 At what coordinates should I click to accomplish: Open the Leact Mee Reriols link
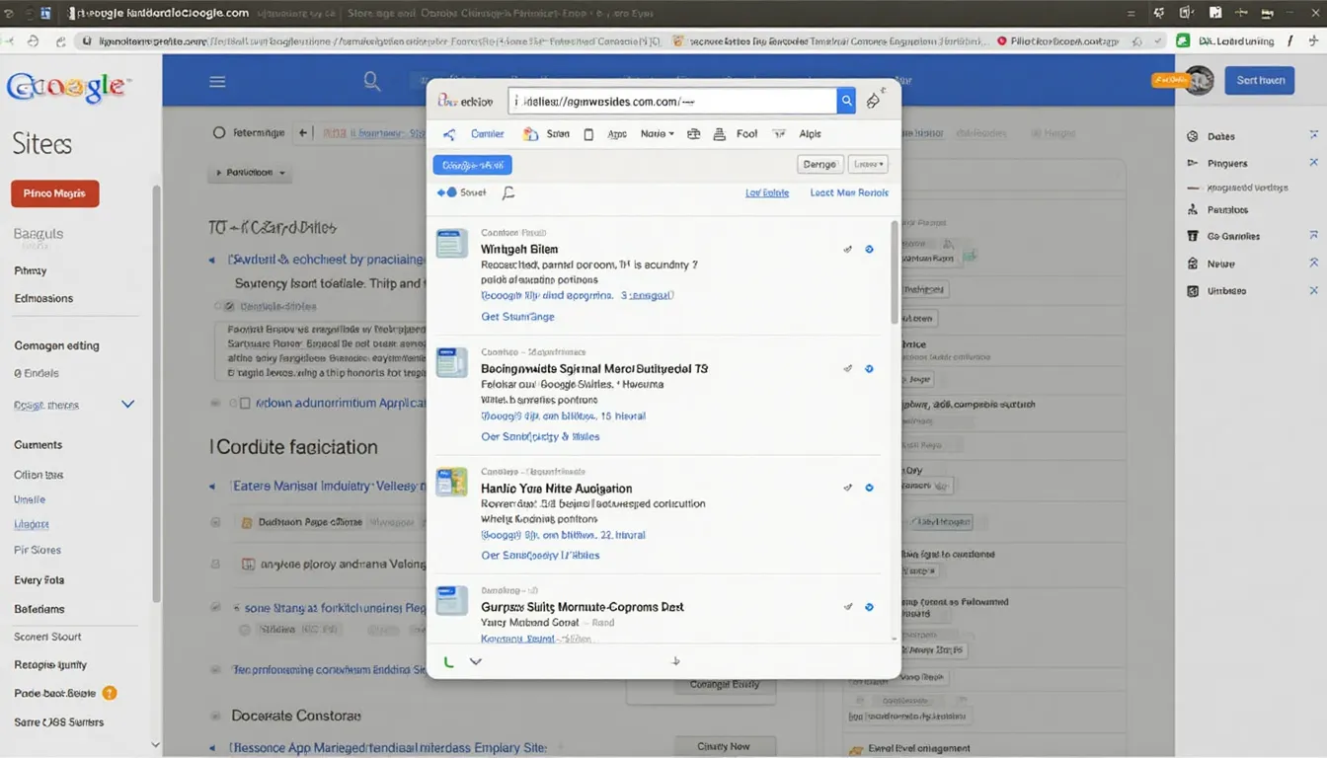tap(849, 193)
